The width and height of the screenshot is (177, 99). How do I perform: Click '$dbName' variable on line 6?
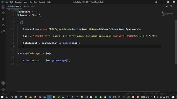(x=22, y=15)
